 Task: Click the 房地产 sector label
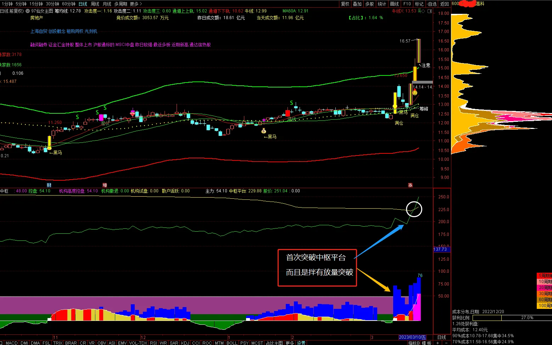[x=37, y=18]
